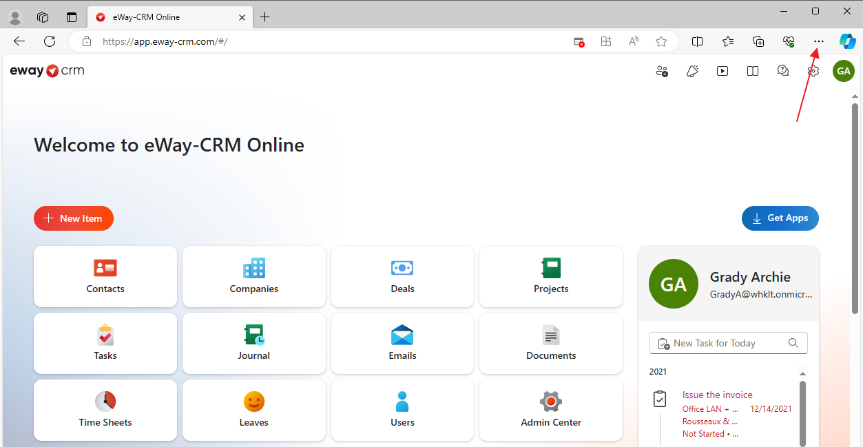Open the Users module tile
The width and height of the screenshot is (863, 447).
click(x=402, y=410)
